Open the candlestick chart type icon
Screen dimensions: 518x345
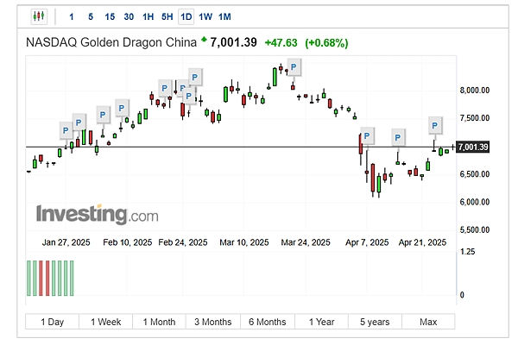[39, 16]
